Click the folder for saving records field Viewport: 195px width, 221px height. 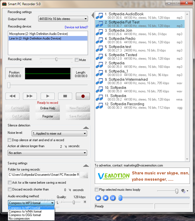coord(44,175)
